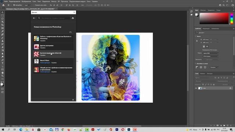Image resolution: width=235 pixels, height=132 pixels.
Task: Click the Home icon in the options bar
Action: click(x=3, y=5)
